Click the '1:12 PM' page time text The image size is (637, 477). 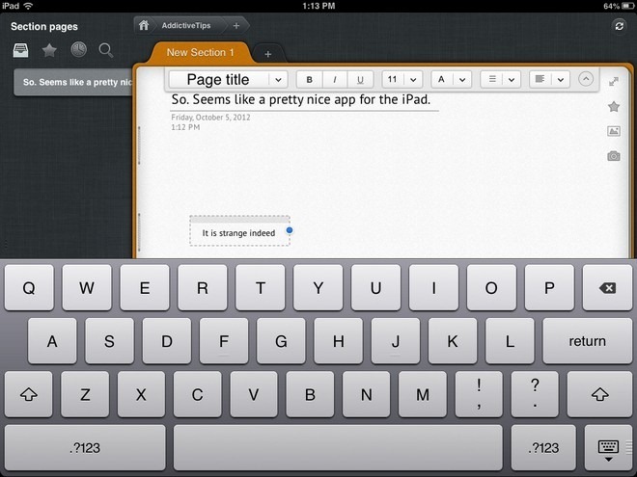185,127
